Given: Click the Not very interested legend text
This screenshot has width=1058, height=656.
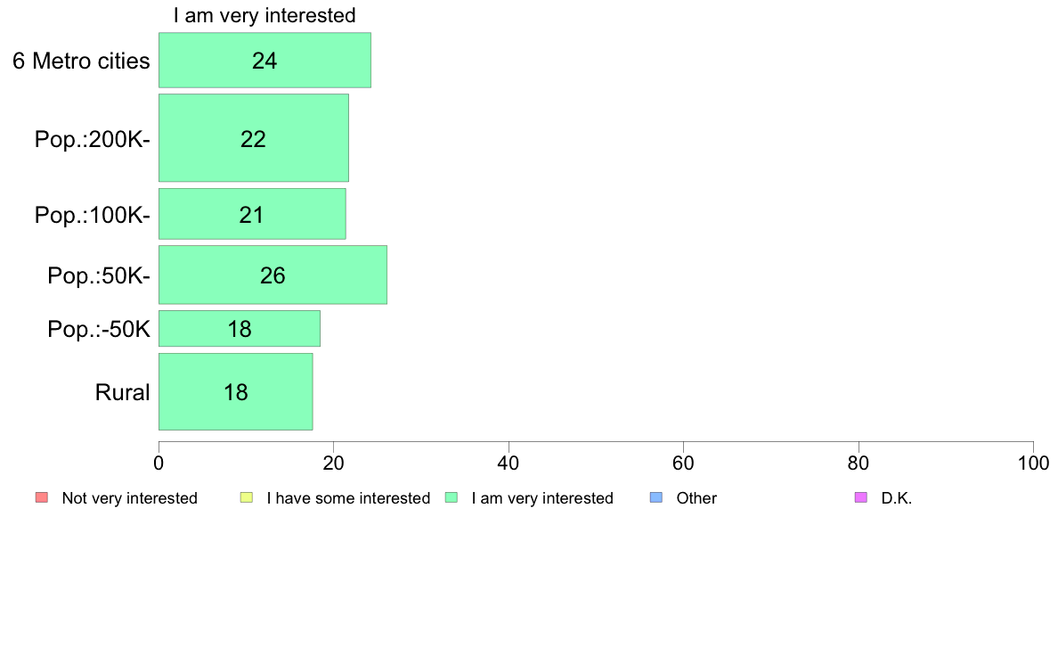Looking at the screenshot, I should point(129,498).
